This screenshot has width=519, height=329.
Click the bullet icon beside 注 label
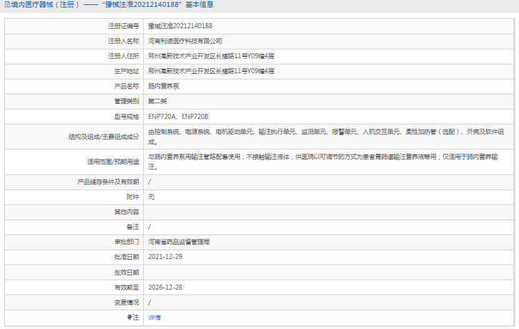tap(129, 317)
